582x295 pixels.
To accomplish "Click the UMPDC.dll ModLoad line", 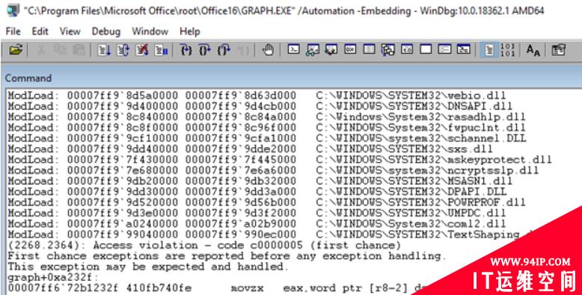I will coord(257,214).
